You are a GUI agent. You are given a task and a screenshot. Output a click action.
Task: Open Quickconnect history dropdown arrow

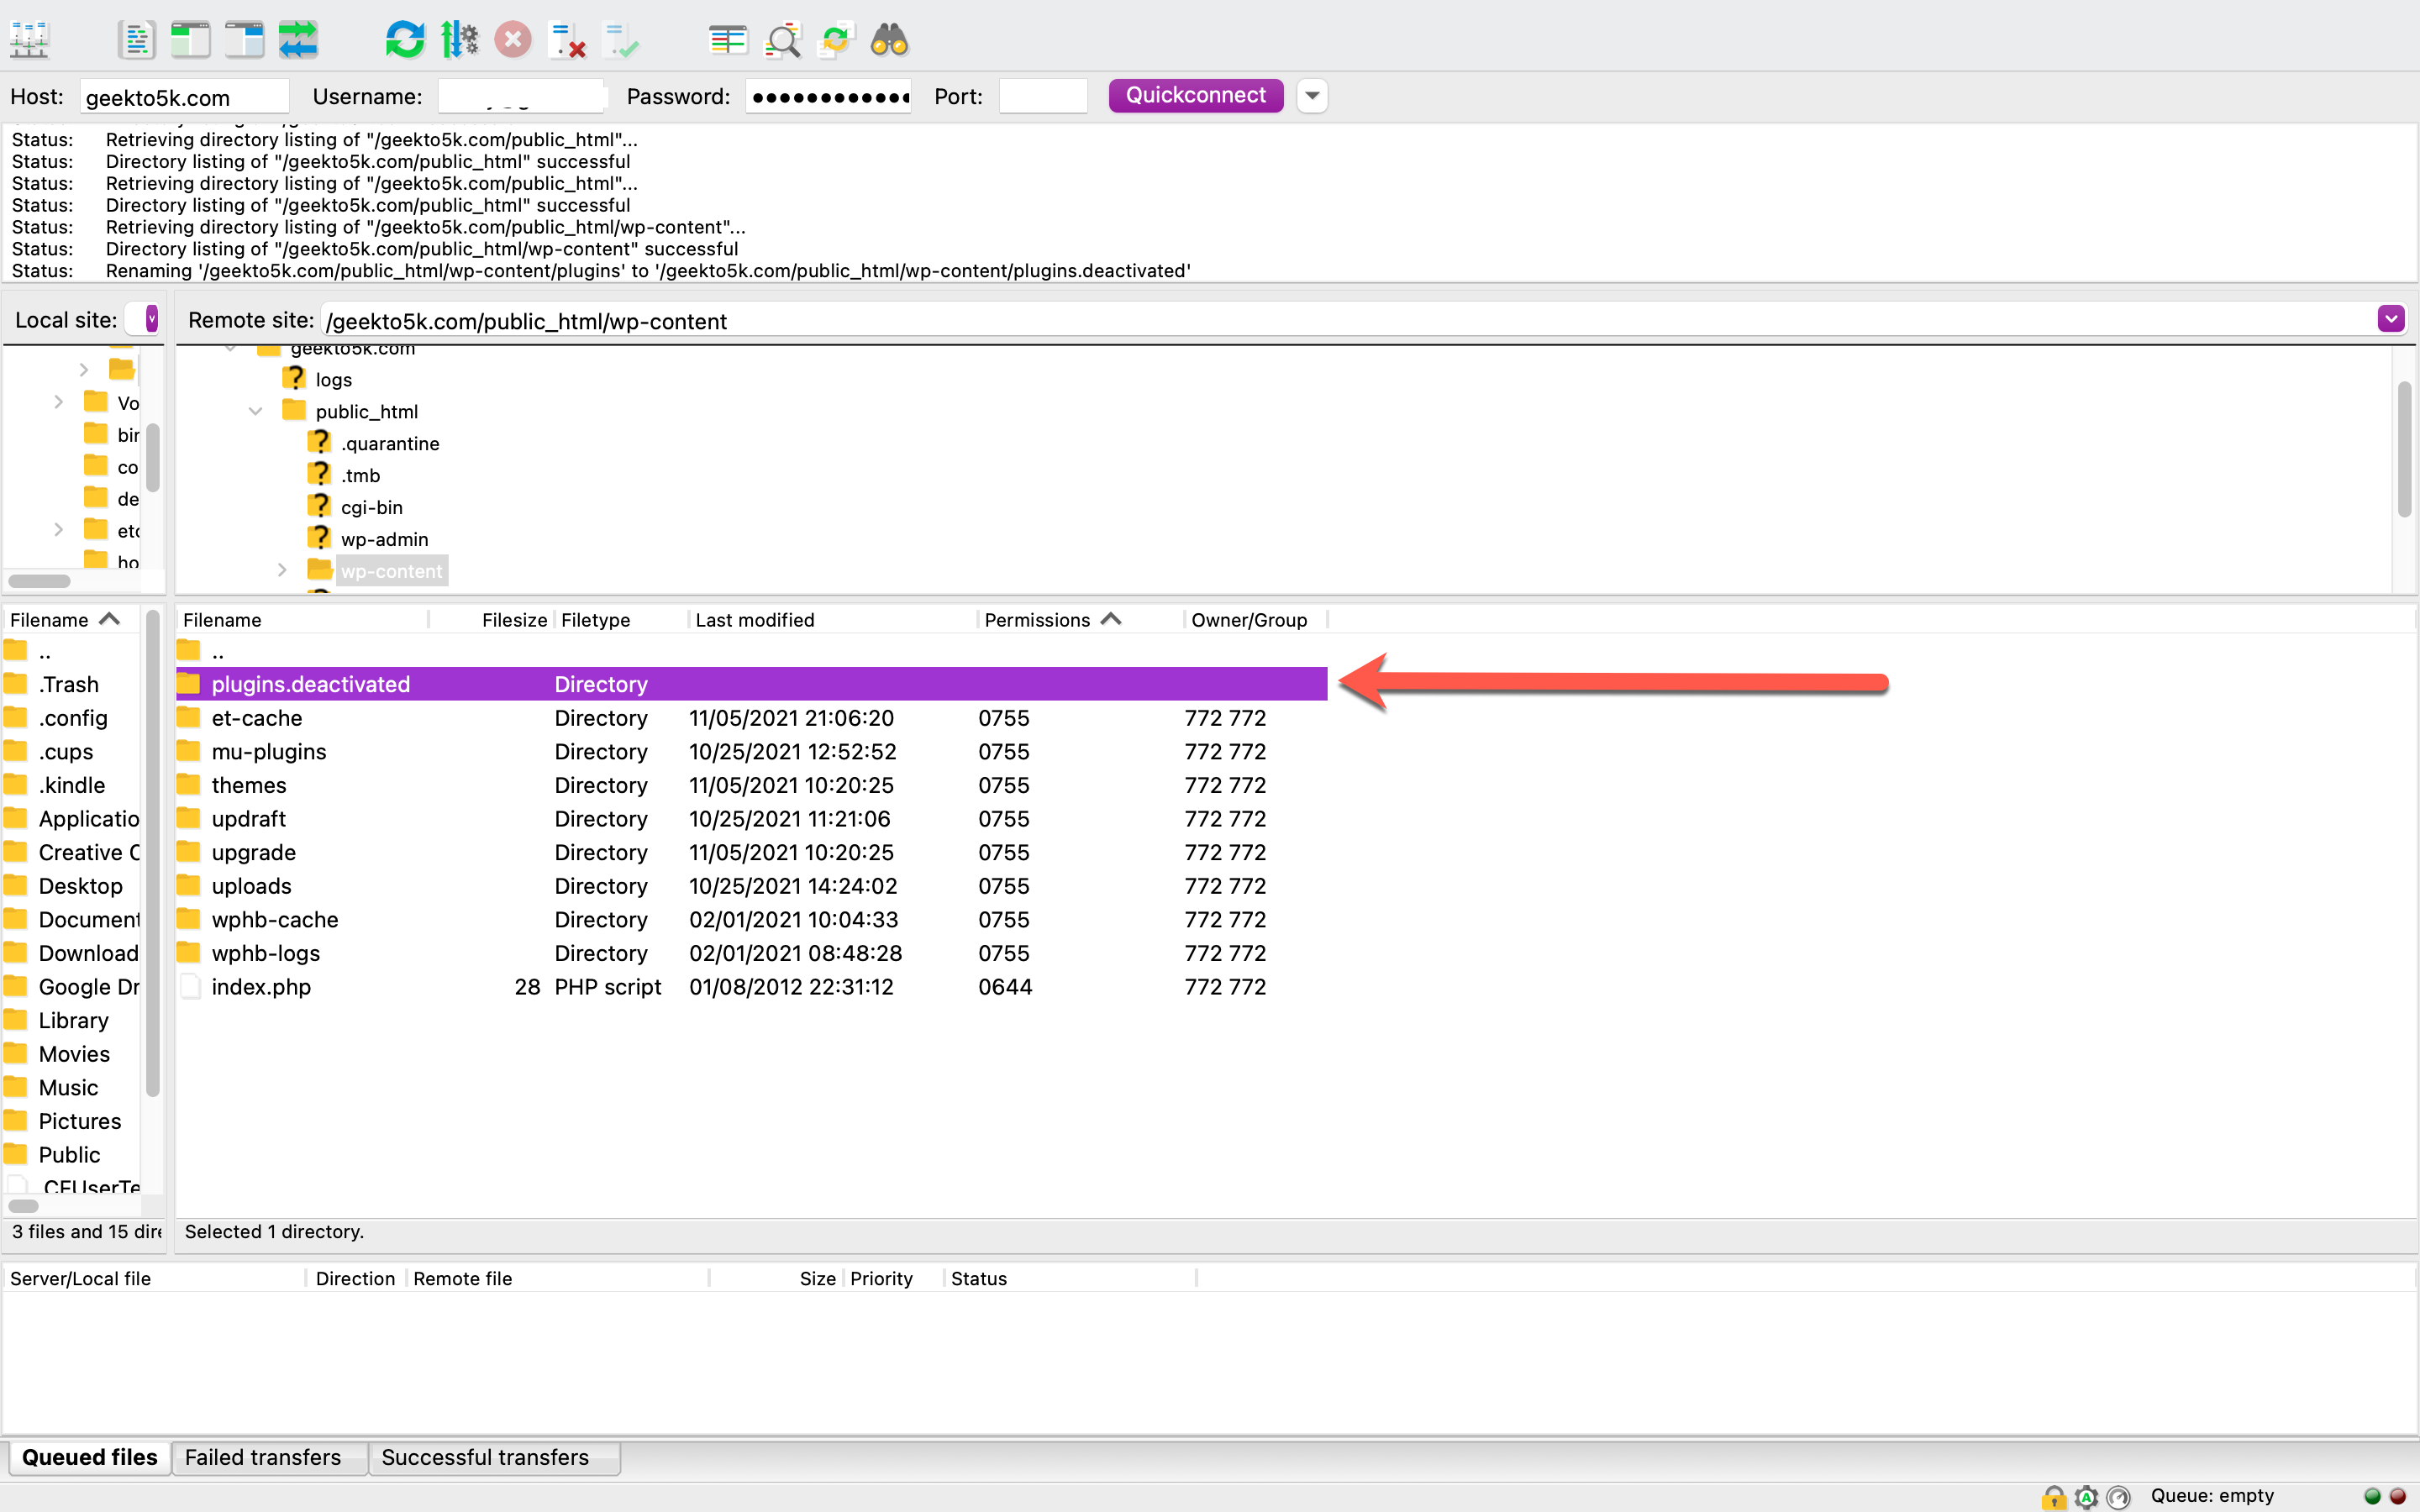pos(1312,96)
